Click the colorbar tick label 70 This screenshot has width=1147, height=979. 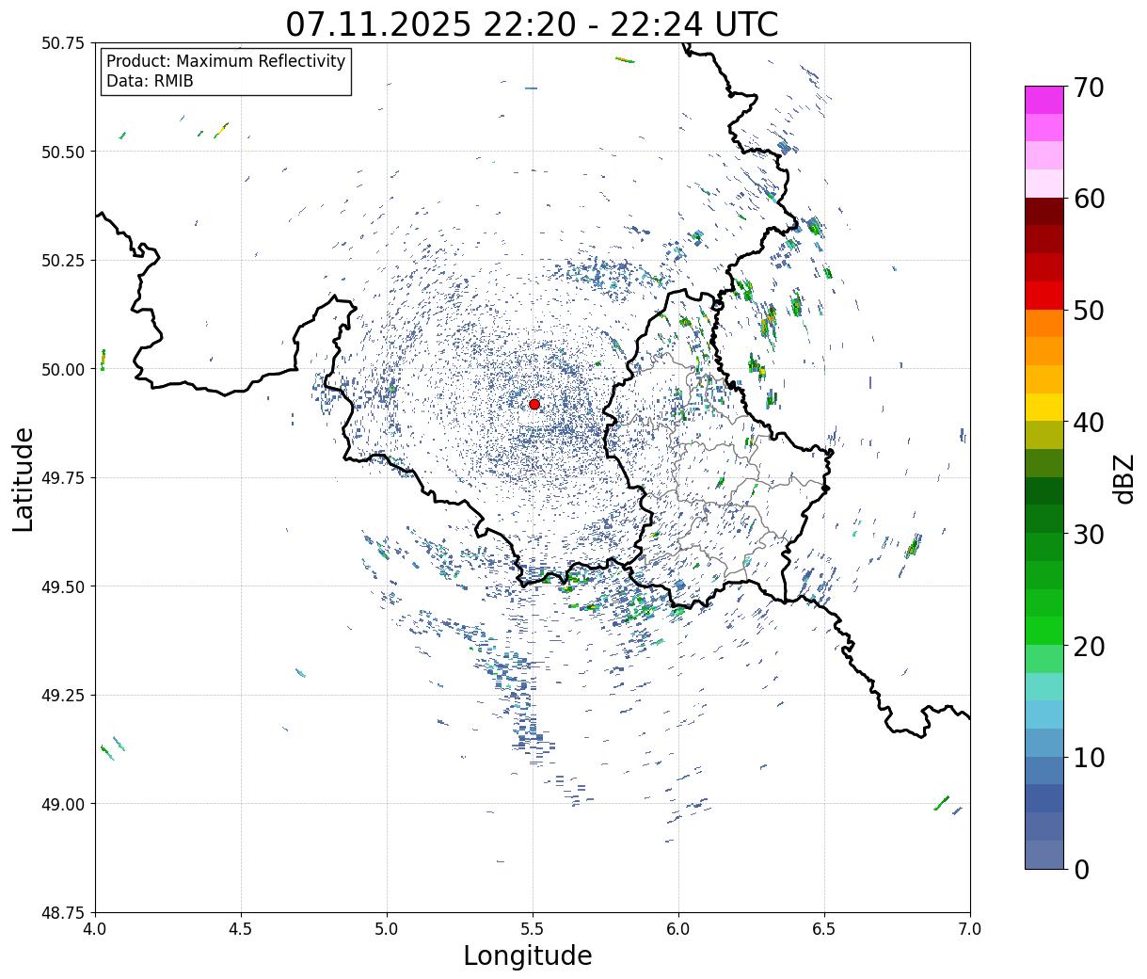[x=1090, y=88]
